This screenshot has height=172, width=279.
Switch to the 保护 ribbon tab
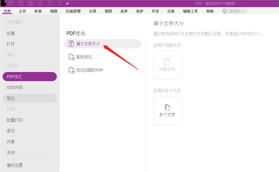pyautogui.click(x=139, y=11)
